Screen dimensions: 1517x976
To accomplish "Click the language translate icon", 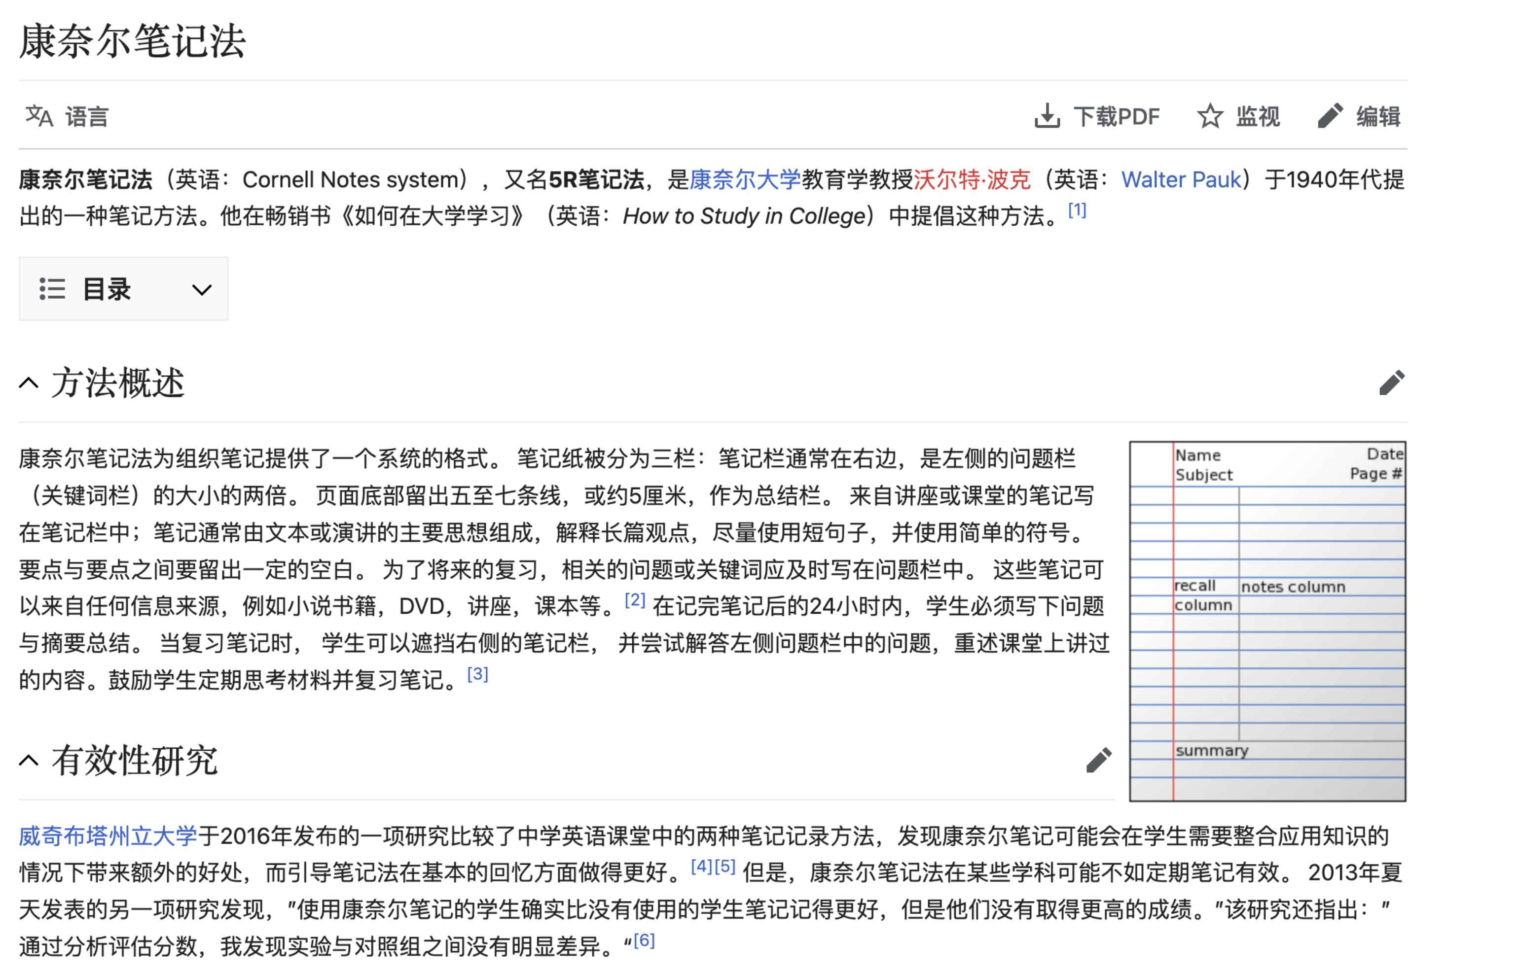I will pos(38,116).
